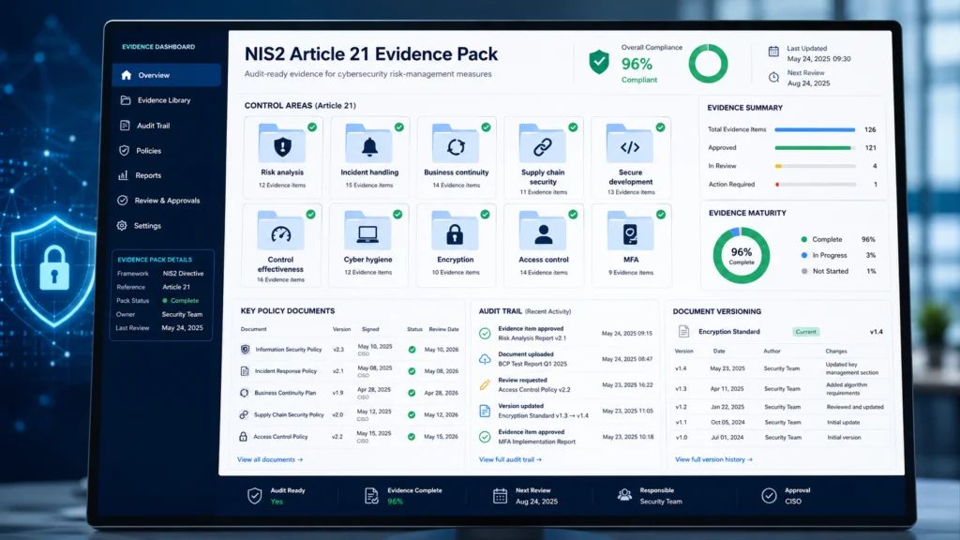Image resolution: width=960 pixels, height=540 pixels.
Task: Click the Document uploaded cloud icon
Action: [485, 359]
